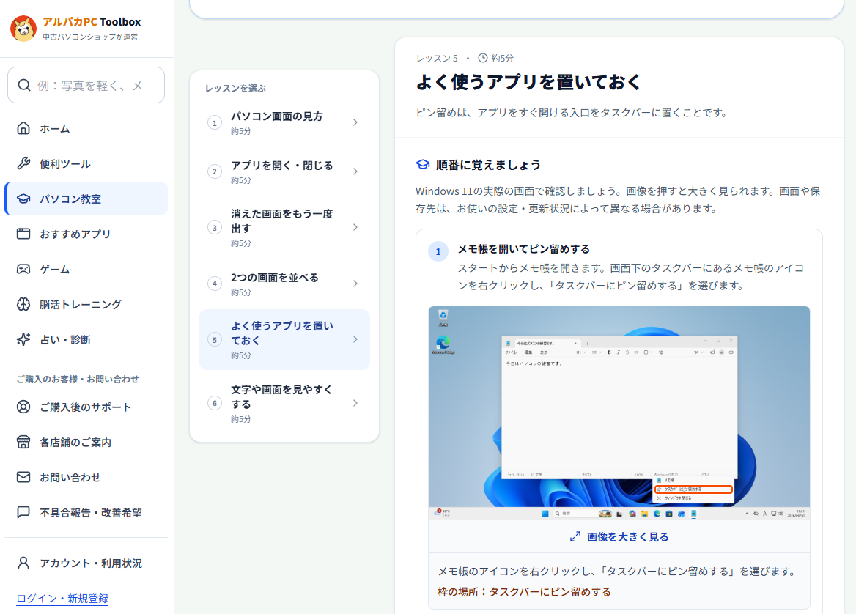Screen dimensions: 856x614
Task: Select lesson 2つの画面を並べる
Action: click(x=284, y=284)
